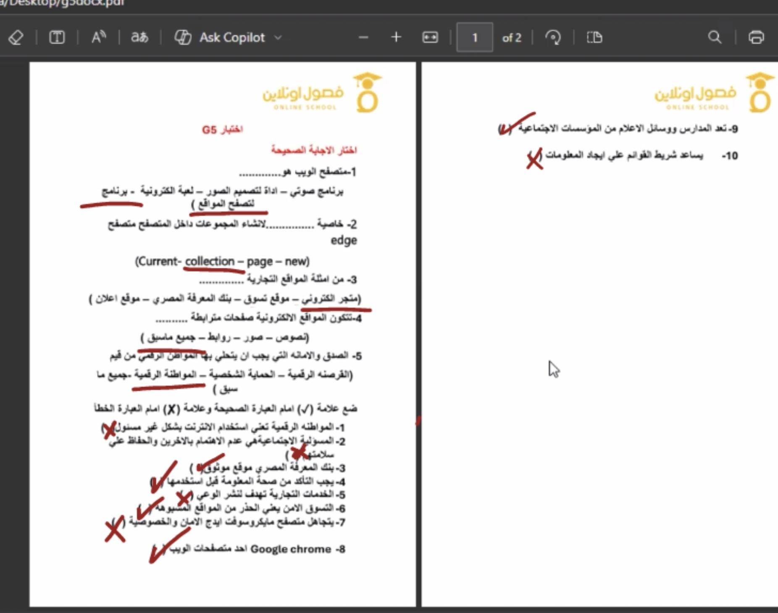The image size is (778, 613).
Task: Click the Add text box tool icon
Action: [x=57, y=37]
